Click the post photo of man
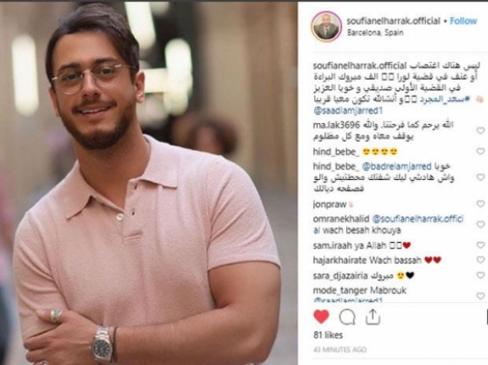488x365 pixels. 149,183
